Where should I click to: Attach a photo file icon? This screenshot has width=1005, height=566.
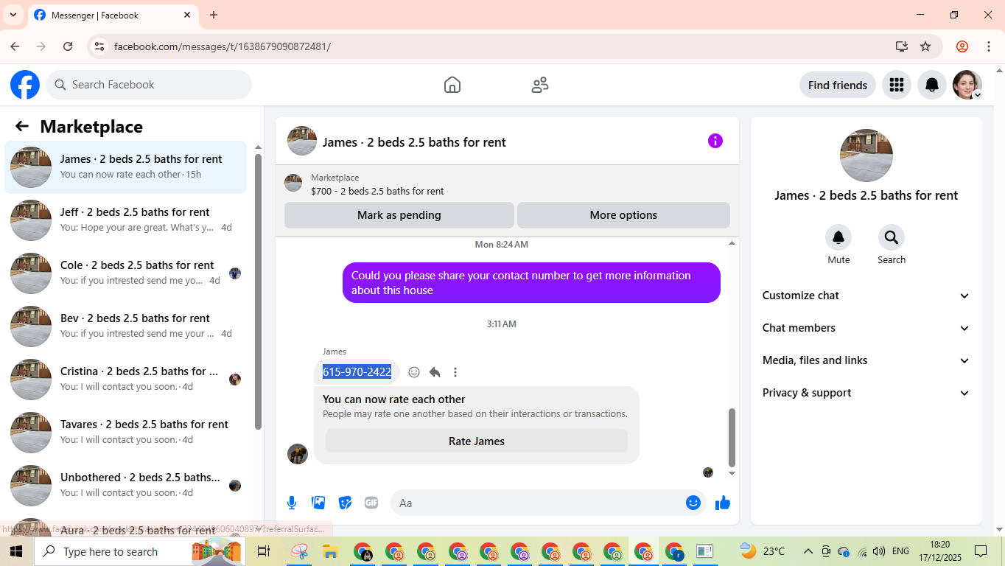pyautogui.click(x=318, y=503)
